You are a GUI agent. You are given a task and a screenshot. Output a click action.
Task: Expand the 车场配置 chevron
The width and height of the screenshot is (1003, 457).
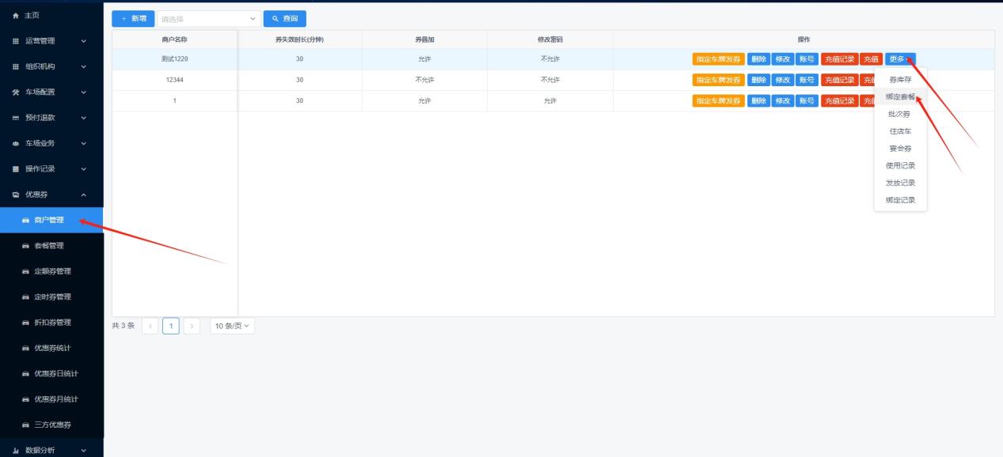[x=84, y=92]
